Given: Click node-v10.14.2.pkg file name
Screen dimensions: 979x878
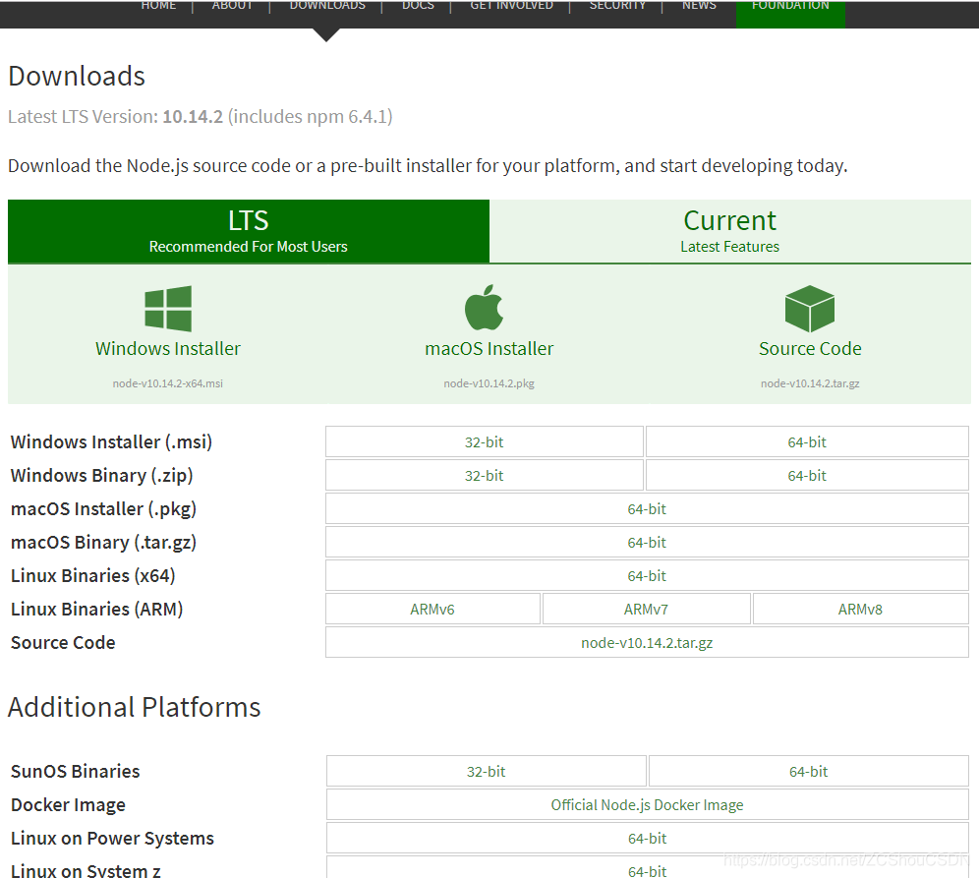Looking at the screenshot, I should tap(489, 383).
